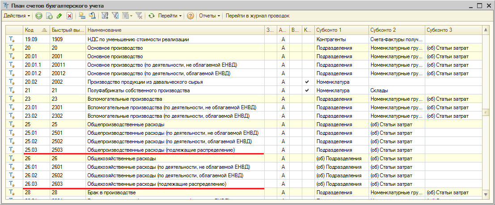The height and width of the screenshot is (205, 495).
Task: Click the Субконто 1 column header
Action: [340, 30]
